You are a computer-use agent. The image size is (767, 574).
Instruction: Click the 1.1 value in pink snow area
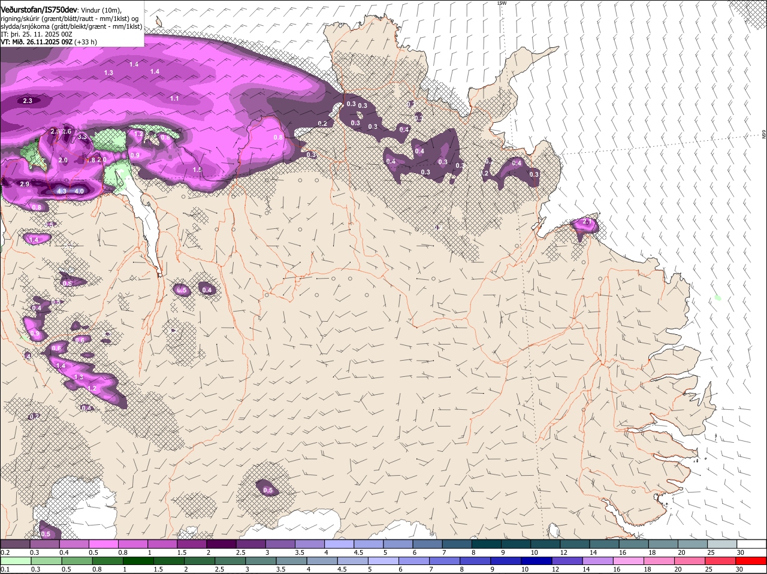174,98
